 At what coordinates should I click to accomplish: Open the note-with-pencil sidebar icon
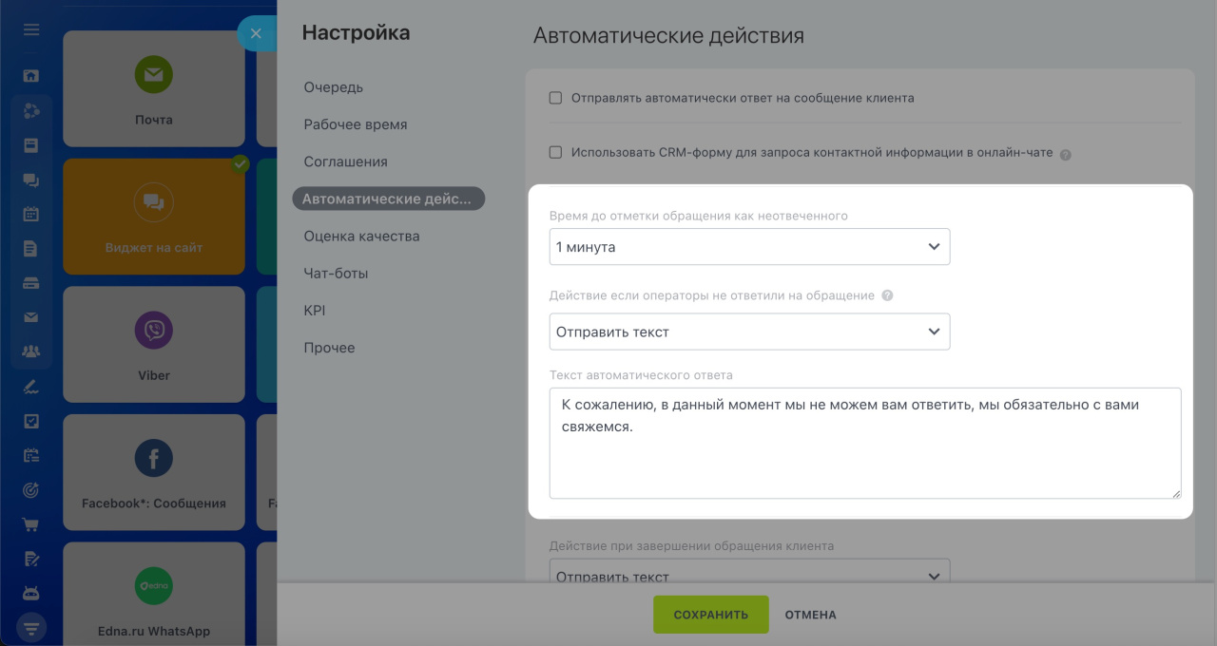(31, 559)
